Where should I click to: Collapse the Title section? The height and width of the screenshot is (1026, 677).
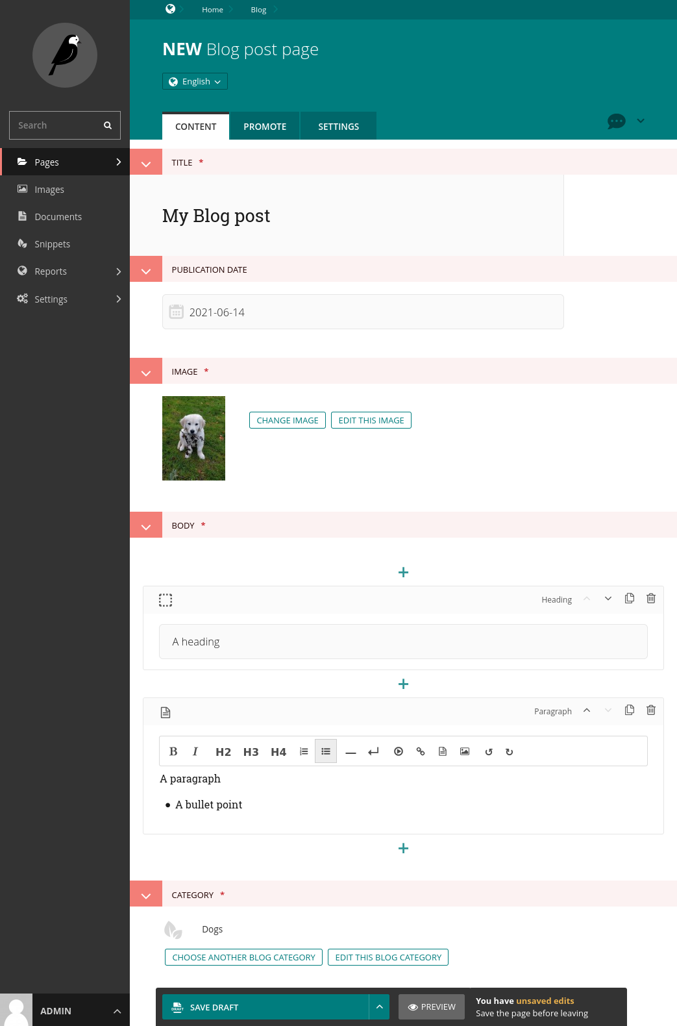(146, 162)
